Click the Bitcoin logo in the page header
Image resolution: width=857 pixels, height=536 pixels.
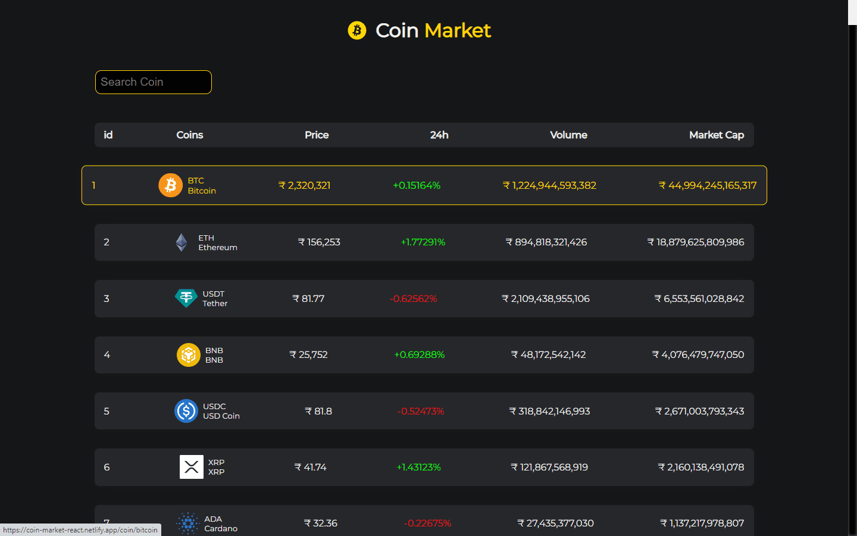[x=357, y=30]
